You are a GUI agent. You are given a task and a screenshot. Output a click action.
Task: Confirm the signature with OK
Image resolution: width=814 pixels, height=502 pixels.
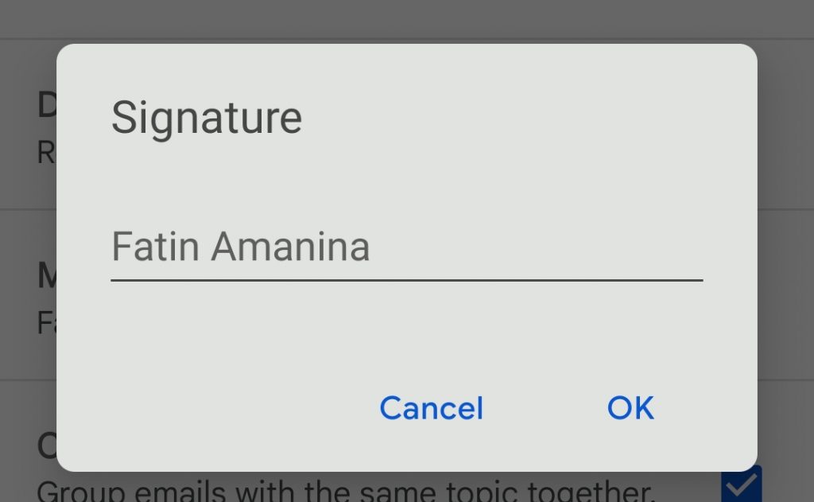pyautogui.click(x=630, y=408)
